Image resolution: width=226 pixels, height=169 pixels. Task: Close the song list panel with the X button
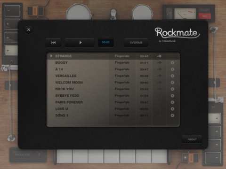(x=29, y=30)
